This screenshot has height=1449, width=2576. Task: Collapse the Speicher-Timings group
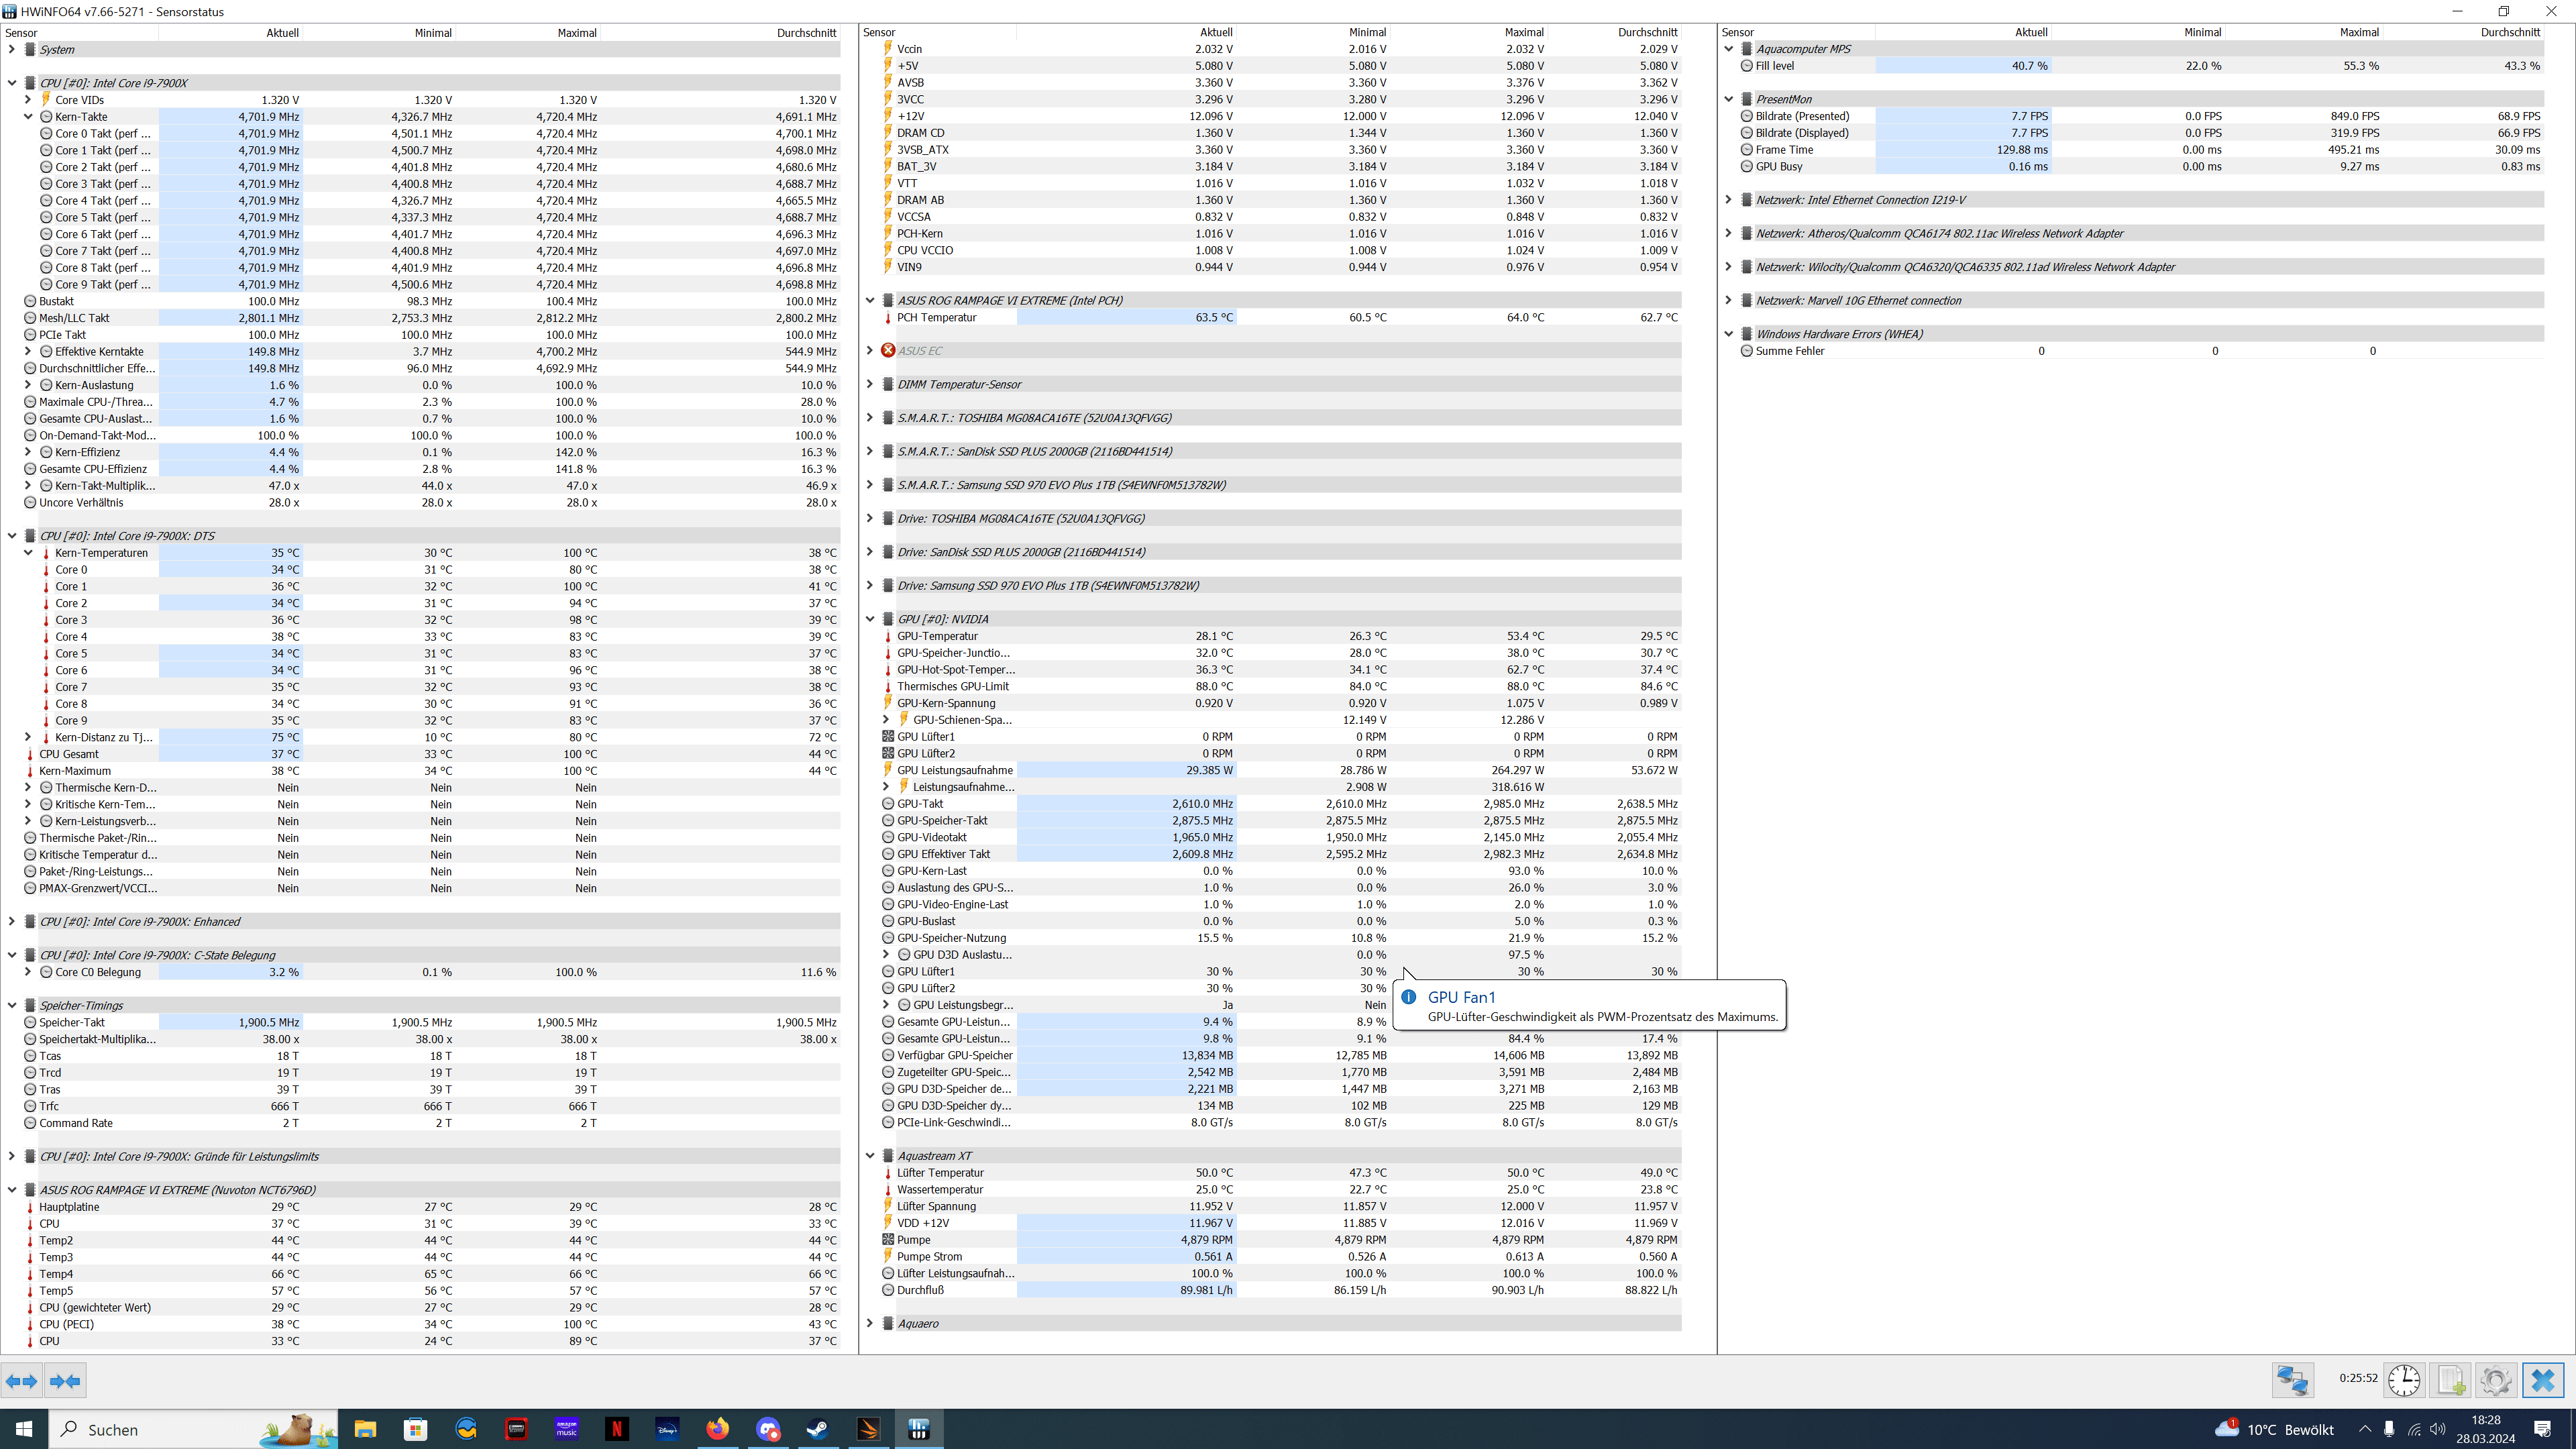12,1006
